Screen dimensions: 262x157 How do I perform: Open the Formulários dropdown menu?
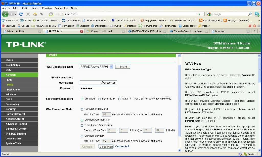[67, 26]
